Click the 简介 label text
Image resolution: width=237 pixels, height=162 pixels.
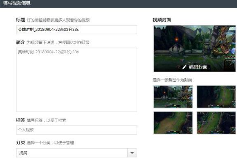point(21,42)
